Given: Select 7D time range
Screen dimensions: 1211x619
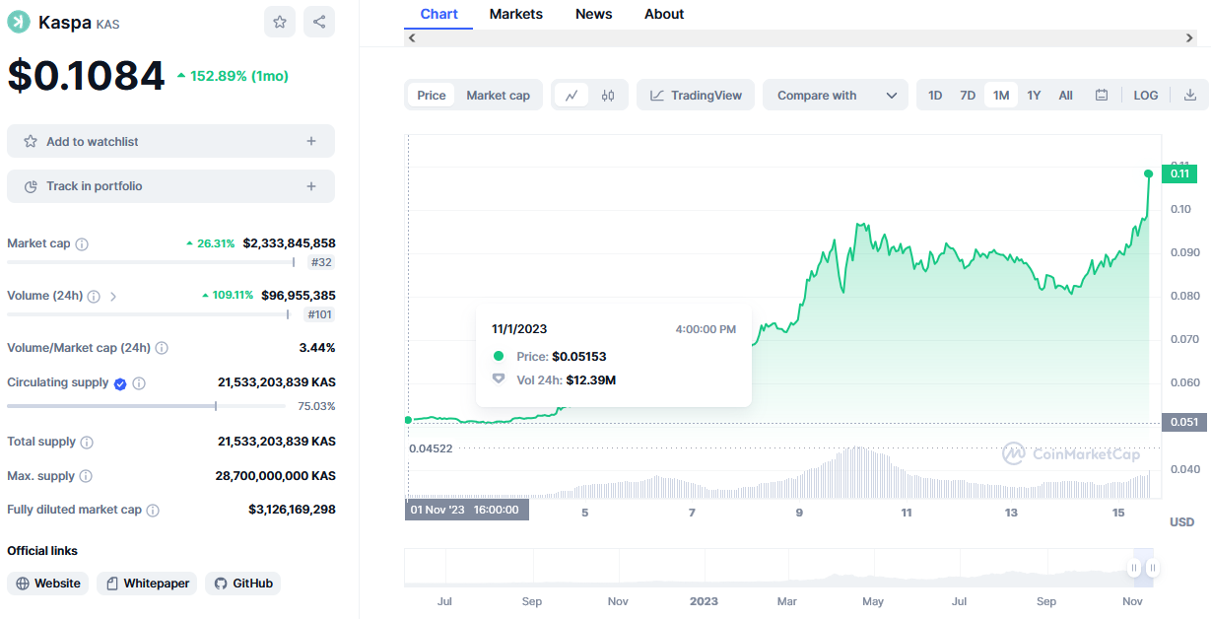Looking at the screenshot, I should click(x=968, y=96).
